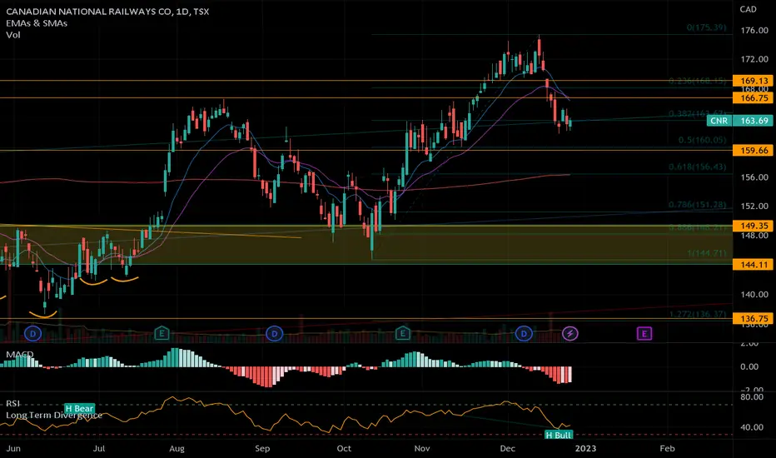Select the 159.66 horizontal line label
This screenshot has height=458, width=776.
coord(752,151)
